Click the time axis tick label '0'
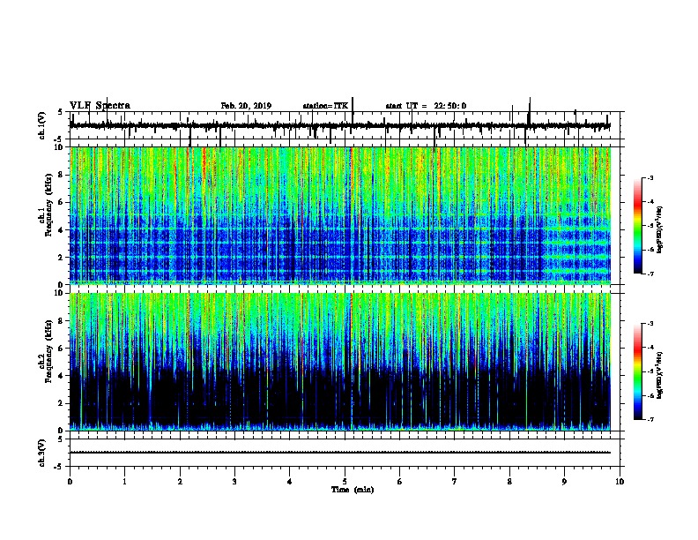The width and height of the screenshot is (698, 540). point(70,482)
